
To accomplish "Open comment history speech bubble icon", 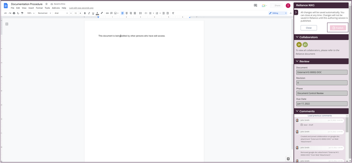I will (x=255, y=5).
